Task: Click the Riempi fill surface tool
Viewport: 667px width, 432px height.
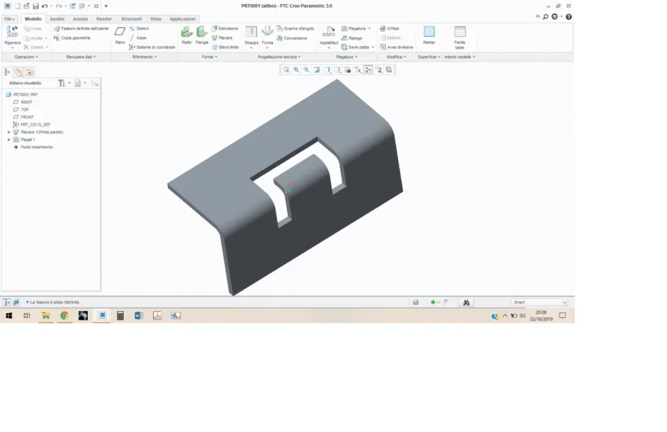Action: pos(428,35)
